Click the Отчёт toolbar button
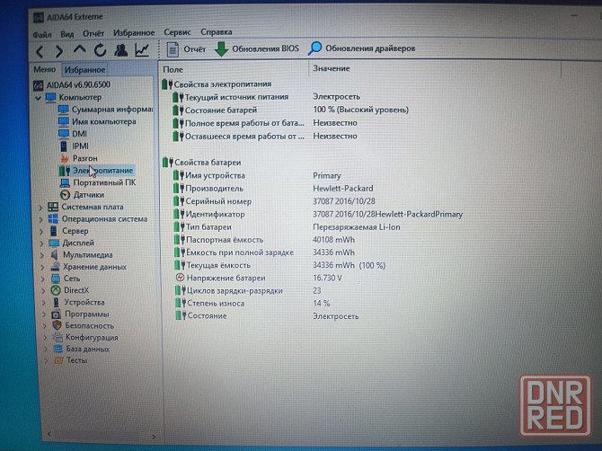602x451 pixels. click(186, 49)
